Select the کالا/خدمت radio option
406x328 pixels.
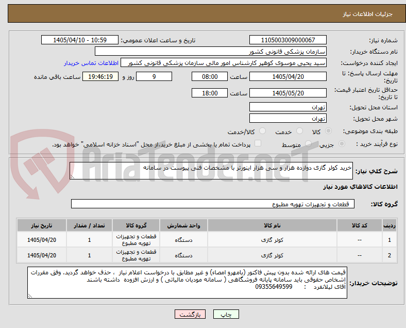click(x=263, y=131)
